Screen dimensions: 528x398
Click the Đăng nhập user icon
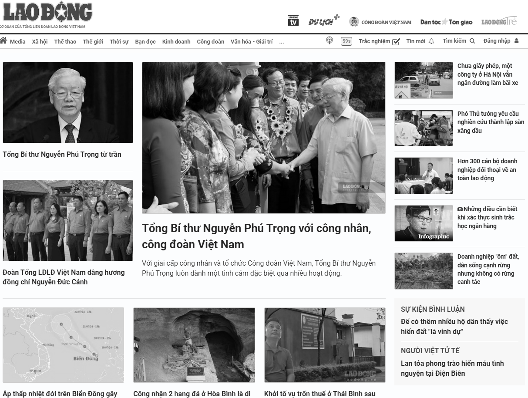(x=517, y=41)
